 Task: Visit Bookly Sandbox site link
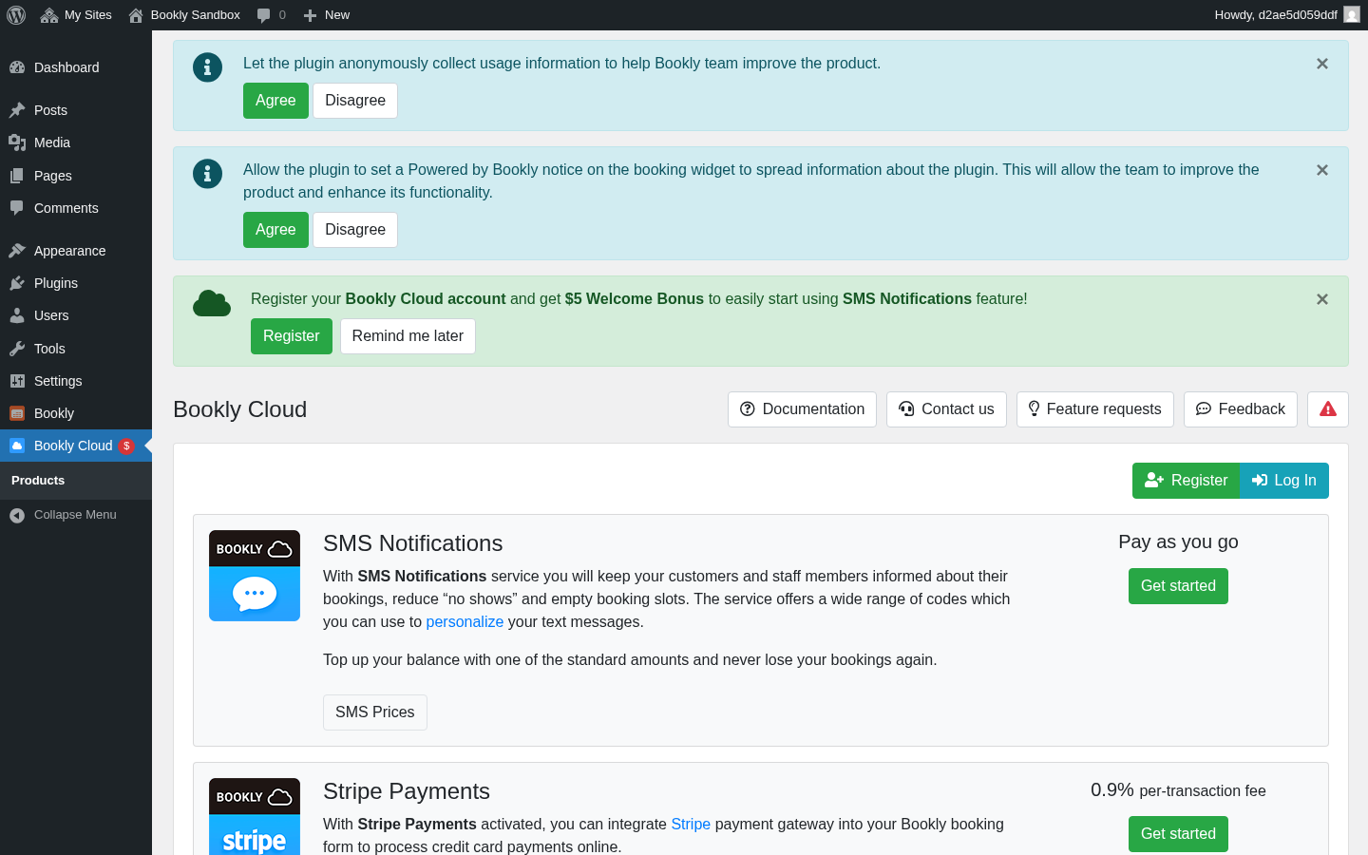click(x=184, y=15)
